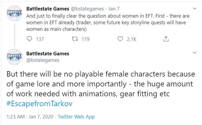This screenshot has width=202, height=125.
Task: Open the lower tweet's profile avatar
Action: click(14, 57)
